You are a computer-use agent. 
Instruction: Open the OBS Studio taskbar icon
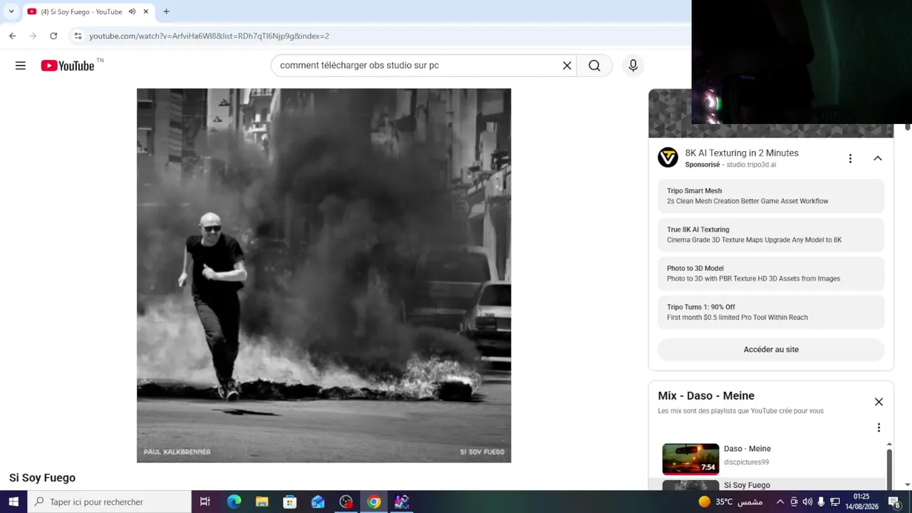[x=346, y=502]
